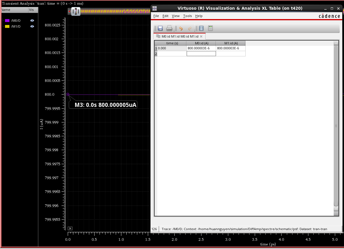Open the View menu
The image size is (344, 249).
click(176, 16)
